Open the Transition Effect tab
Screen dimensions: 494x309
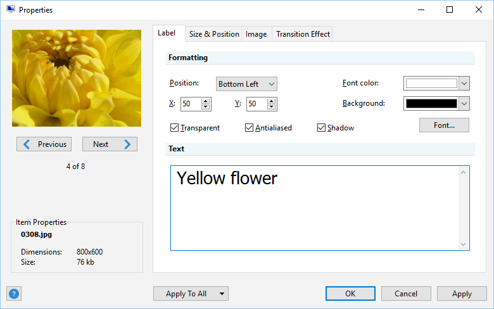tap(303, 34)
